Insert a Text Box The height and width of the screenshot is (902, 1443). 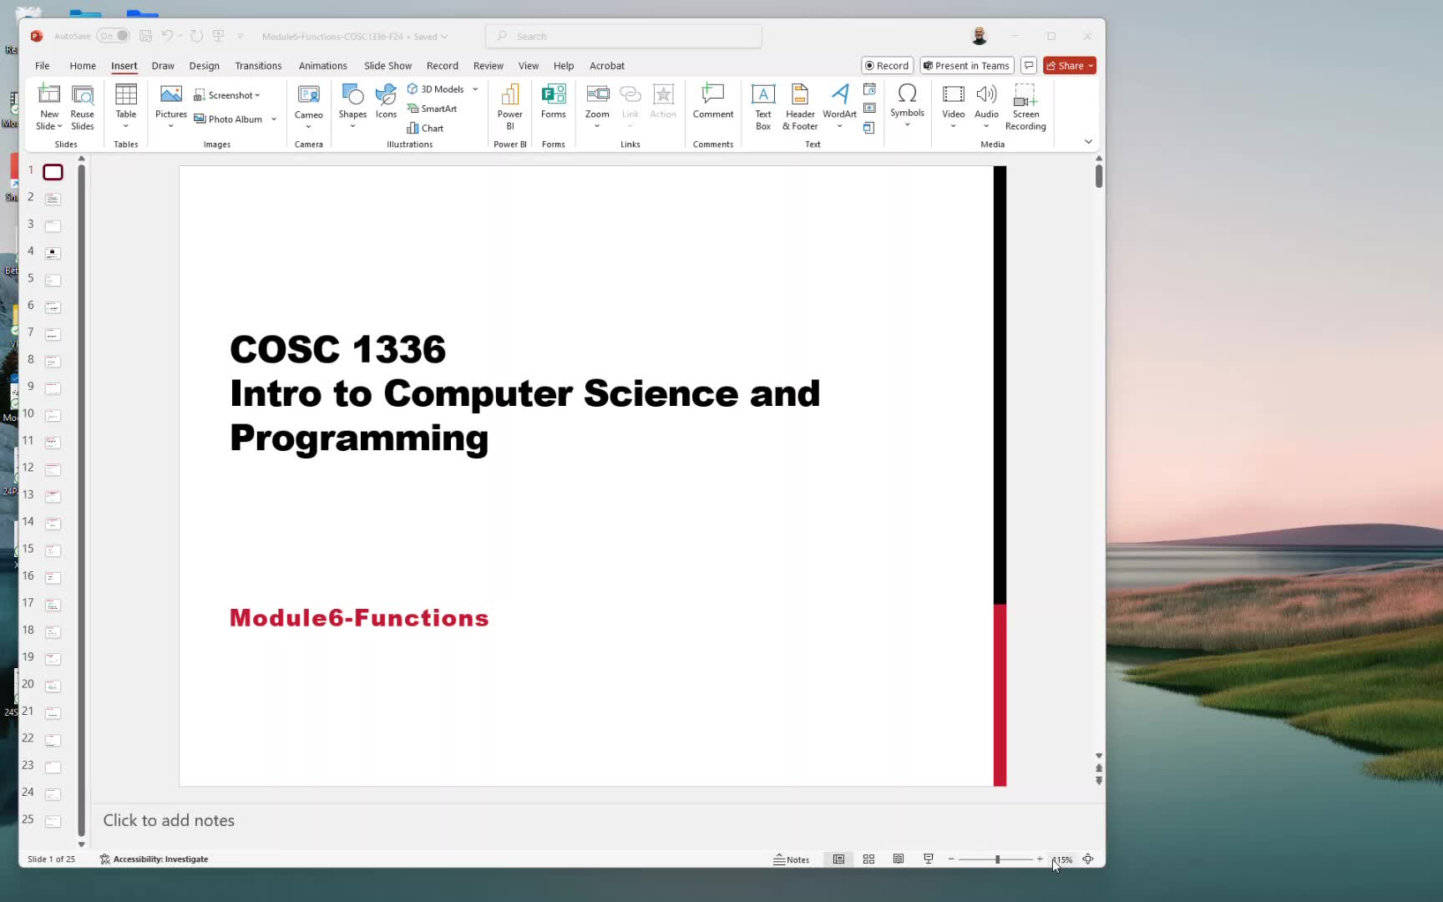point(762,106)
